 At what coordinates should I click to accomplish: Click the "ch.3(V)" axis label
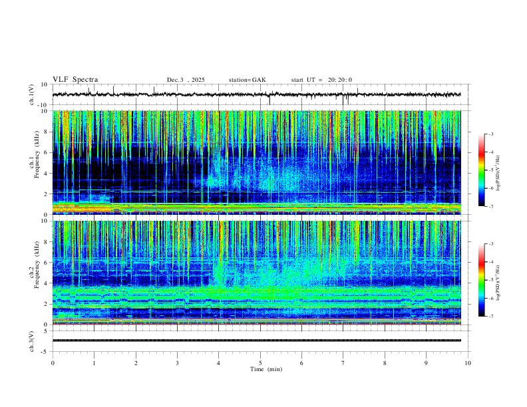coord(32,341)
